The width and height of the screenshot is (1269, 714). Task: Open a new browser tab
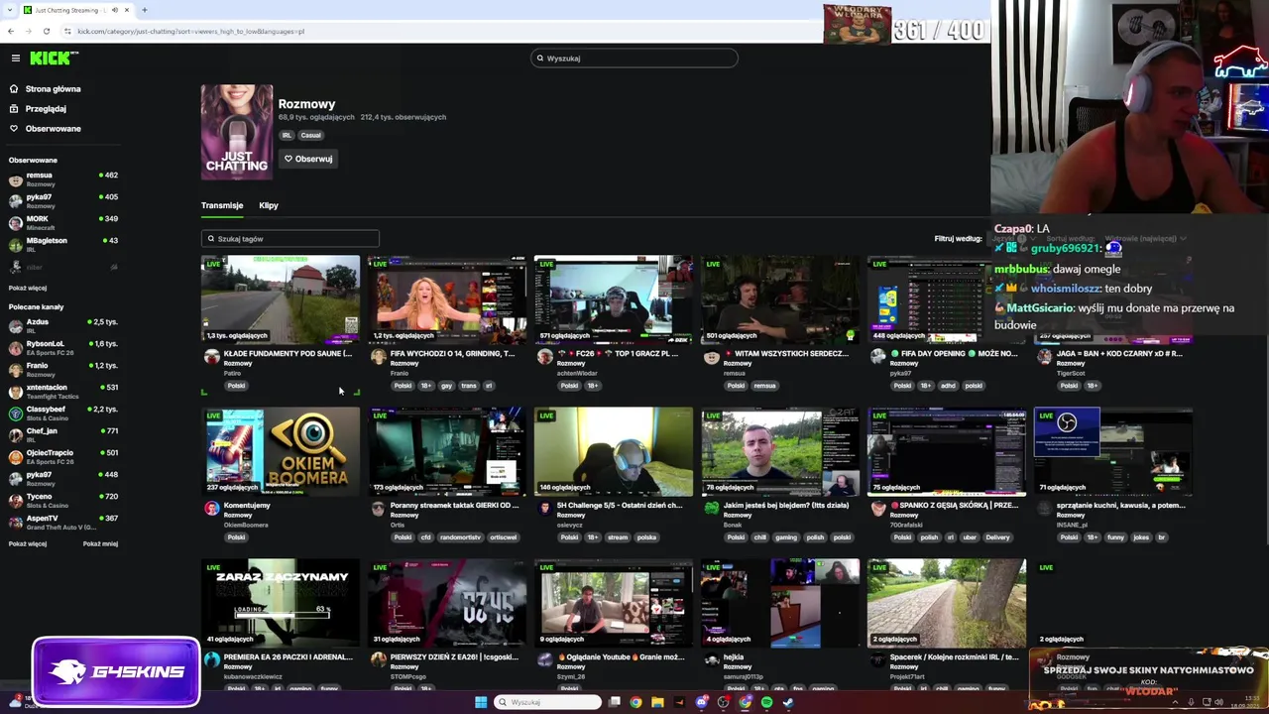point(144,10)
